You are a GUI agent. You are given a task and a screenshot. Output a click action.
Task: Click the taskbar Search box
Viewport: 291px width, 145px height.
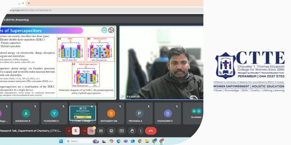tap(83, 141)
